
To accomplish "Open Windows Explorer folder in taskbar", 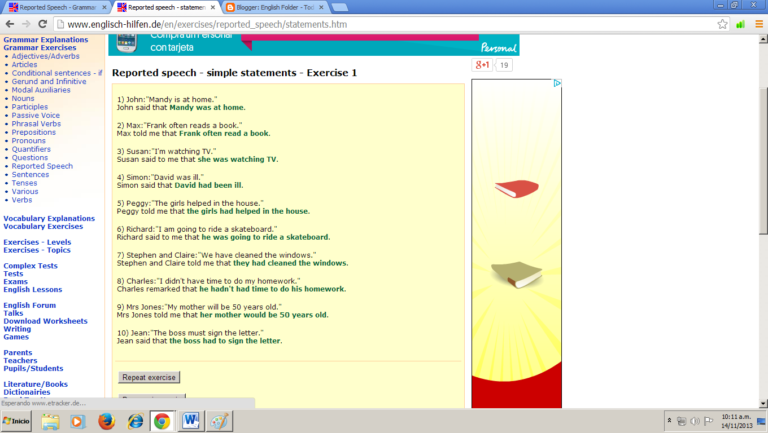I will point(50,421).
